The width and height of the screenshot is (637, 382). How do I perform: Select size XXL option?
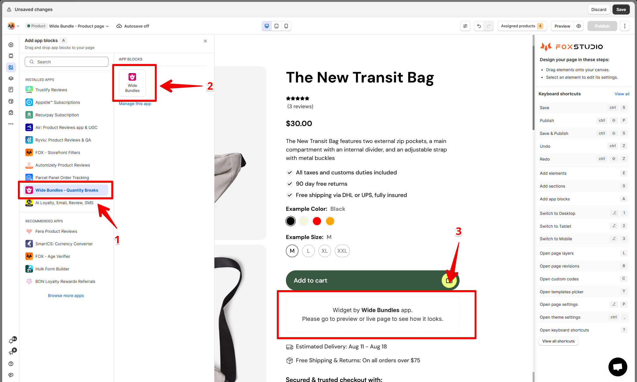point(342,251)
